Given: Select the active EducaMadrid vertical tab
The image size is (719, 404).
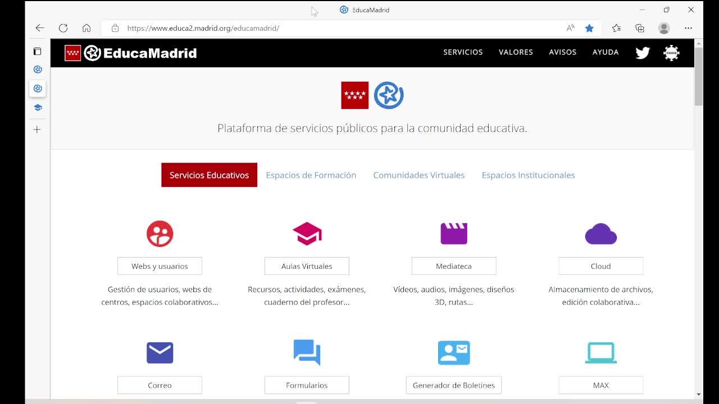Looking at the screenshot, I should [x=38, y=89].
